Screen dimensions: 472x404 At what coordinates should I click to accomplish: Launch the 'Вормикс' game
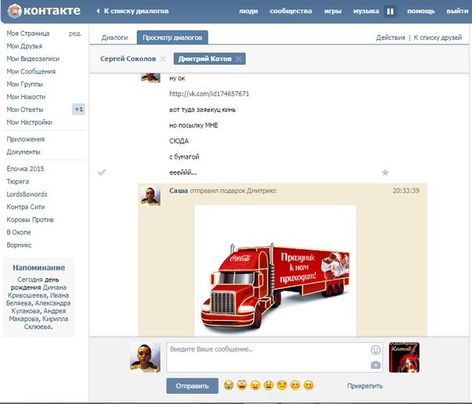tap(19, 245)
